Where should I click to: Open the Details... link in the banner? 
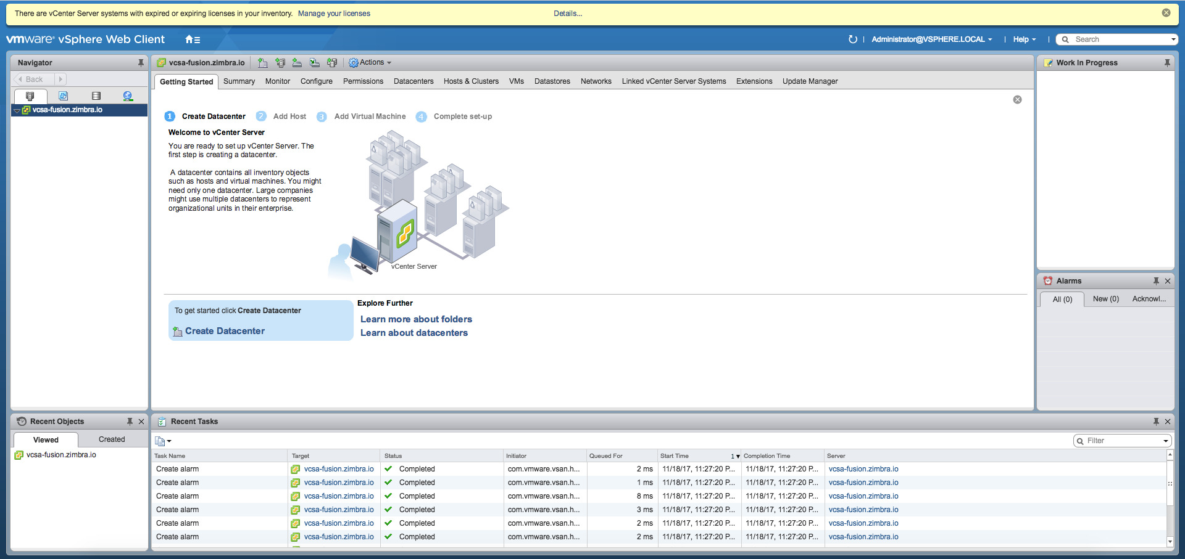568,14
